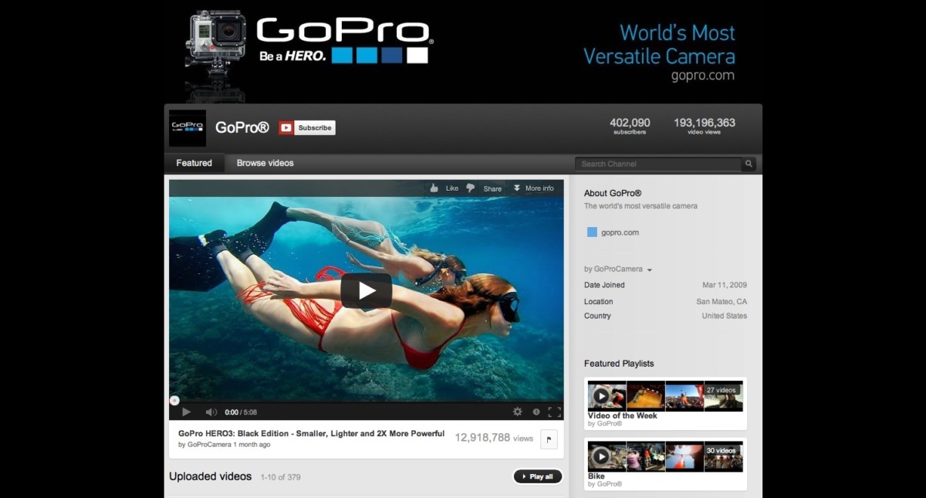Click the blue square icon beside gopro.com
Screen dimensions: 926x498
click(592, 232)
